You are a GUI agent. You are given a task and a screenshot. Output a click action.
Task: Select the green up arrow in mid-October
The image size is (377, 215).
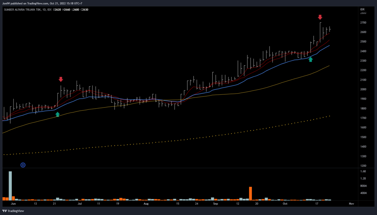pos(310,59)
